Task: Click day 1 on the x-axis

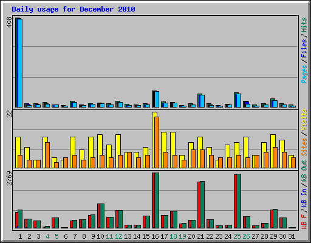Action: (x=20, y=236)
